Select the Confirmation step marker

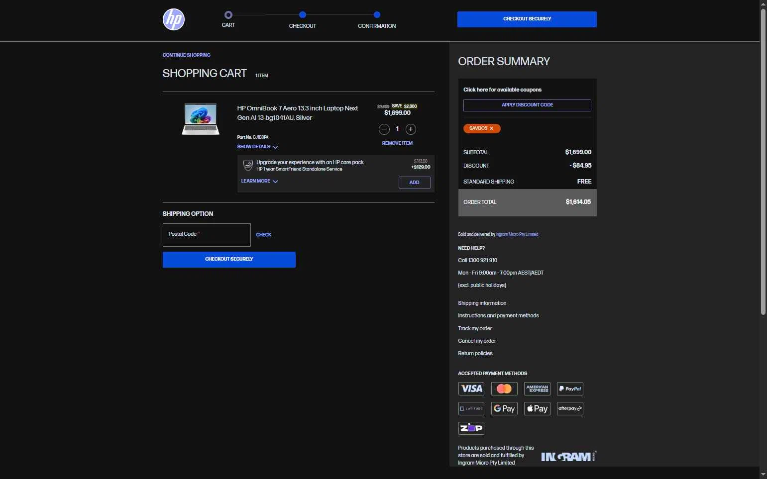(377, 15)
